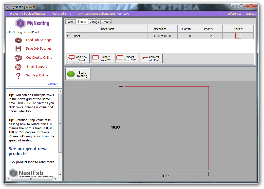Click Sign out in the control panel
The height and width of the screenshot is (189, 264).
tap(52, 84)
